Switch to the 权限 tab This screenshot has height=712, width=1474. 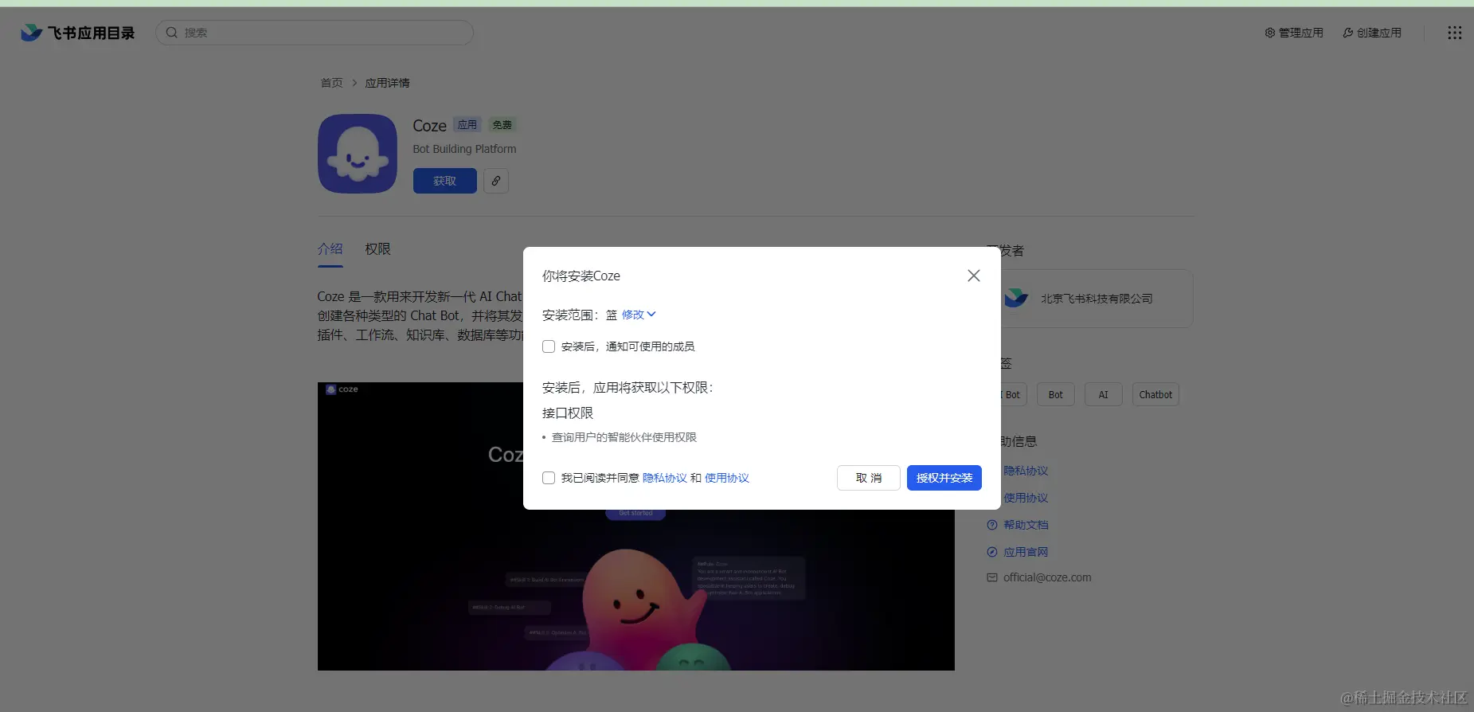(x=377, y=249)
